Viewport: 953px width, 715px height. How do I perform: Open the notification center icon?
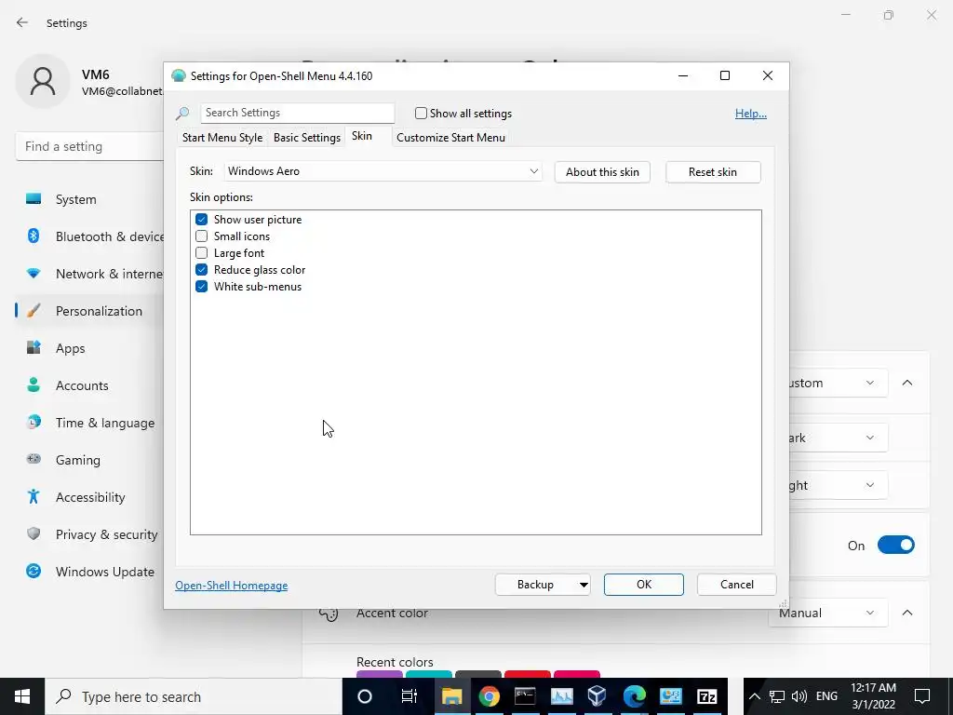pos(922,696)
